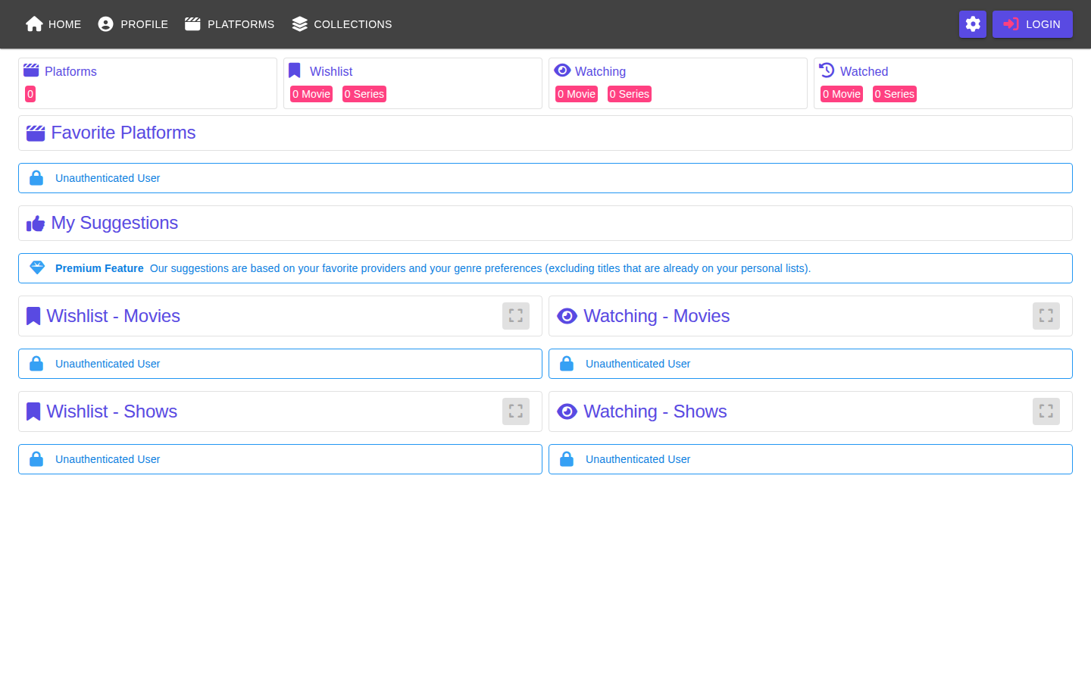Expand the Watching - Shows panel fullscreen
The height and width of the screenshot is (682, 1091).
(x=1046, y=411)
